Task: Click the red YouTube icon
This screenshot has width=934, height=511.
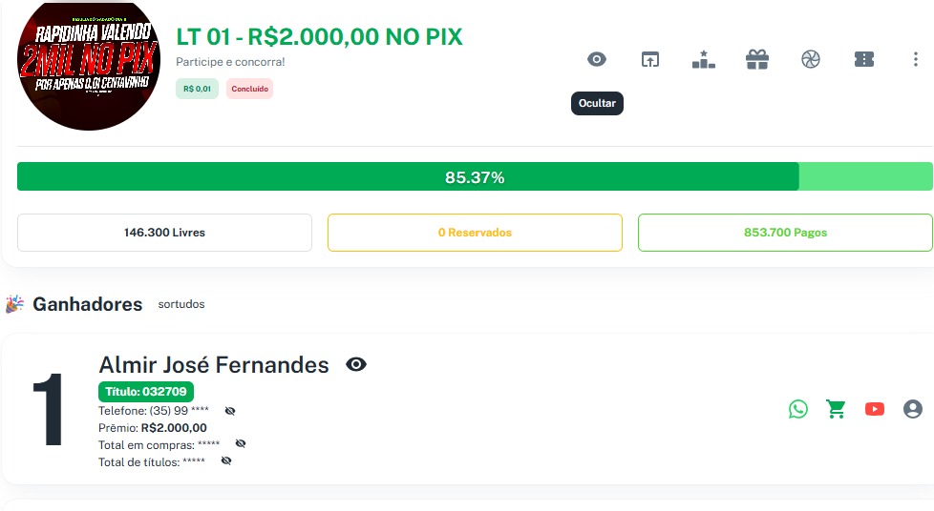Action: click(875, 409)
